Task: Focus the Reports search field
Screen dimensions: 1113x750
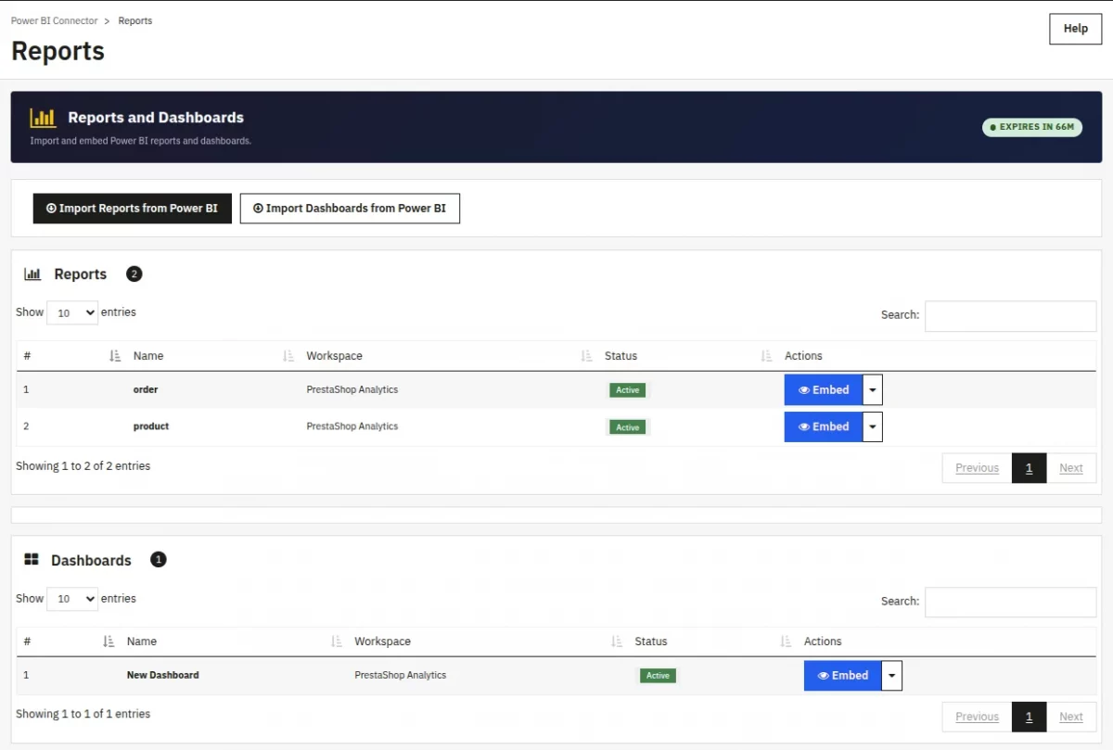Action: click(x=1010, y=316)
